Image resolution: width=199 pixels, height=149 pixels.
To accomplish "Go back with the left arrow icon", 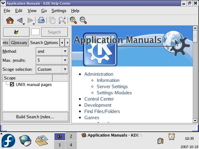I will coord(20,20).
